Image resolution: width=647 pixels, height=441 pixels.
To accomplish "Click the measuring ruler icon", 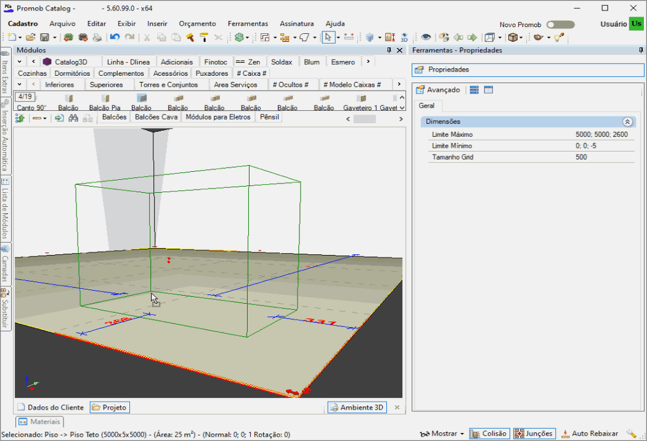I will point(349,38).
